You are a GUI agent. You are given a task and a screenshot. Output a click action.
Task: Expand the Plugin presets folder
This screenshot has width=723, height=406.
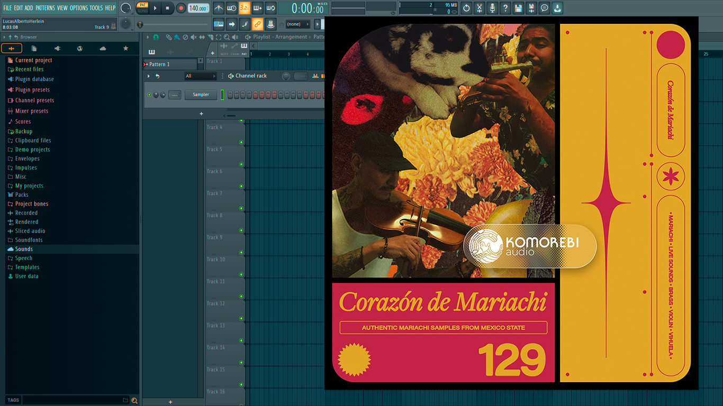(32, 90)
